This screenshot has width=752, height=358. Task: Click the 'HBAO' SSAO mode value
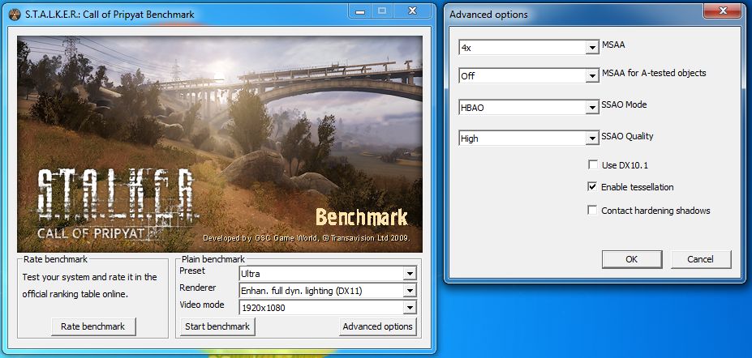472,108
